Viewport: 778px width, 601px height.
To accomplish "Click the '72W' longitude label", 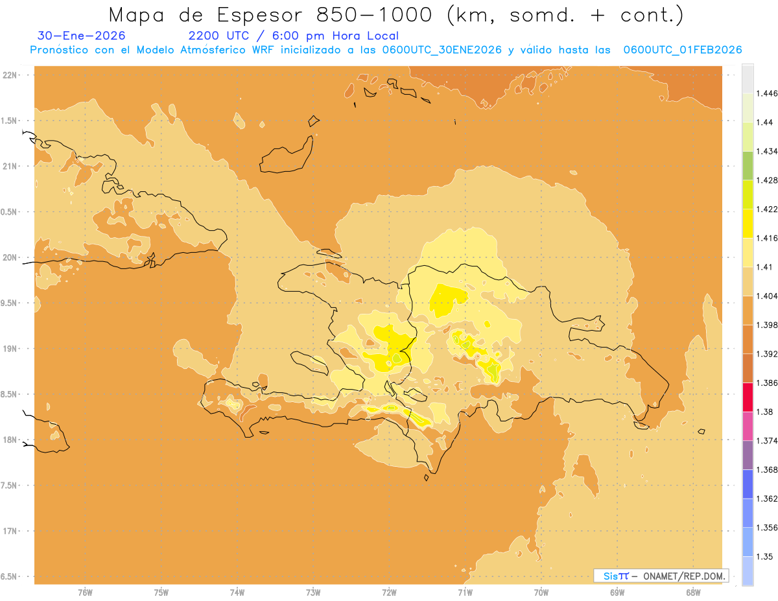I will 389,592.
